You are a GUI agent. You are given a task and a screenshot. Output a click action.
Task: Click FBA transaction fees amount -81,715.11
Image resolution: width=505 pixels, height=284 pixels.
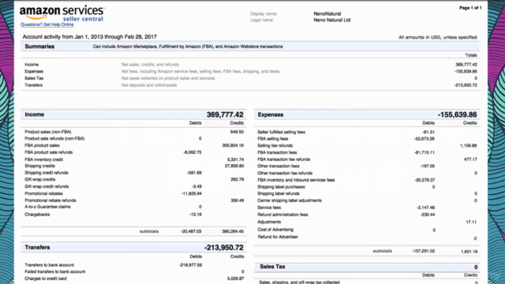(x=425, y=152)
